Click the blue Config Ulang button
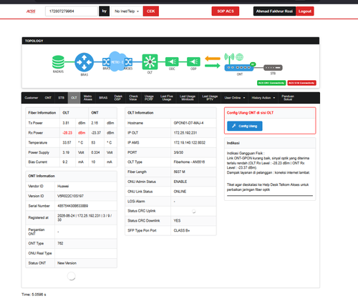Screen dimensions: 358x301 click(245, 126)
